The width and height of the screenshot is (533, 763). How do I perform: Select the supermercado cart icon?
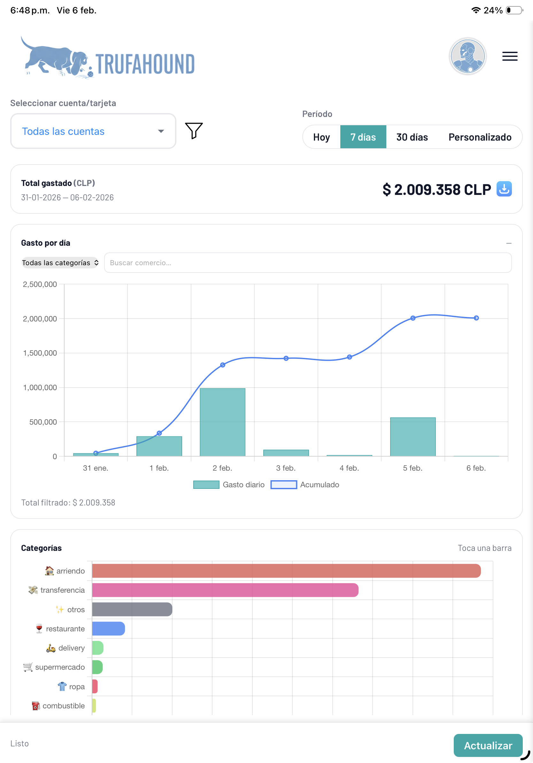coord(28,667)
